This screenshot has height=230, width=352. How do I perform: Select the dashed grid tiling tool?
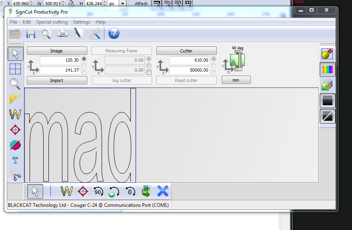(x=15, y=69)
